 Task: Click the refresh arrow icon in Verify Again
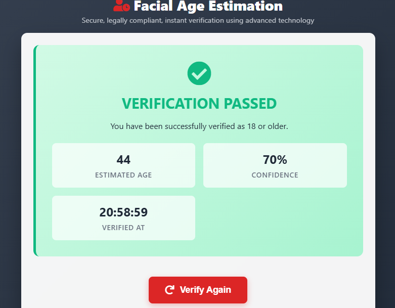pos(169,290)
